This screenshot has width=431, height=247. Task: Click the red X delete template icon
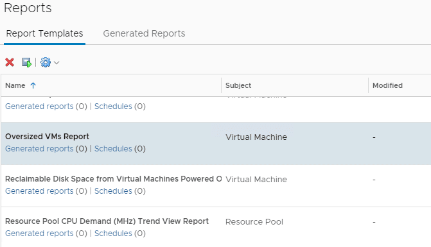tap(10, 62)
